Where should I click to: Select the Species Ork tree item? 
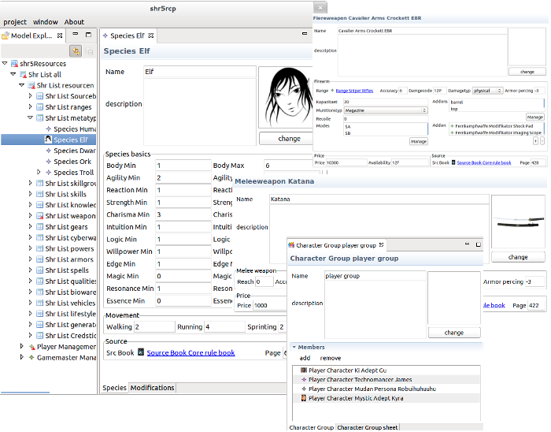pos(72,162)
